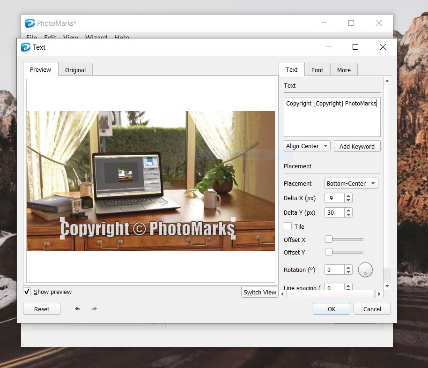Click the PhotoMarks logo in main window title

click(30, 23)
